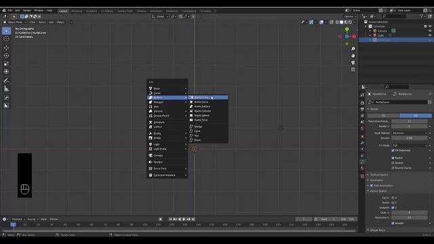This screenshot has width=434, height=244.
Task: Select the Cursor tool in the left toolbar
Action: [6, 39]
